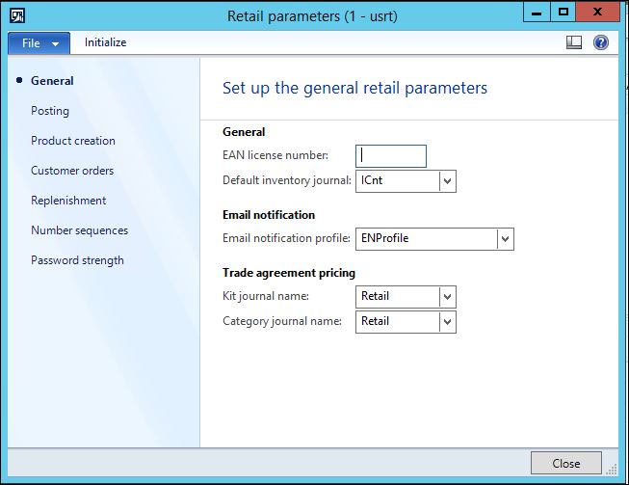Switch to the Posting section
Screen dimensions: 629x485
click(x=50, y=111)
